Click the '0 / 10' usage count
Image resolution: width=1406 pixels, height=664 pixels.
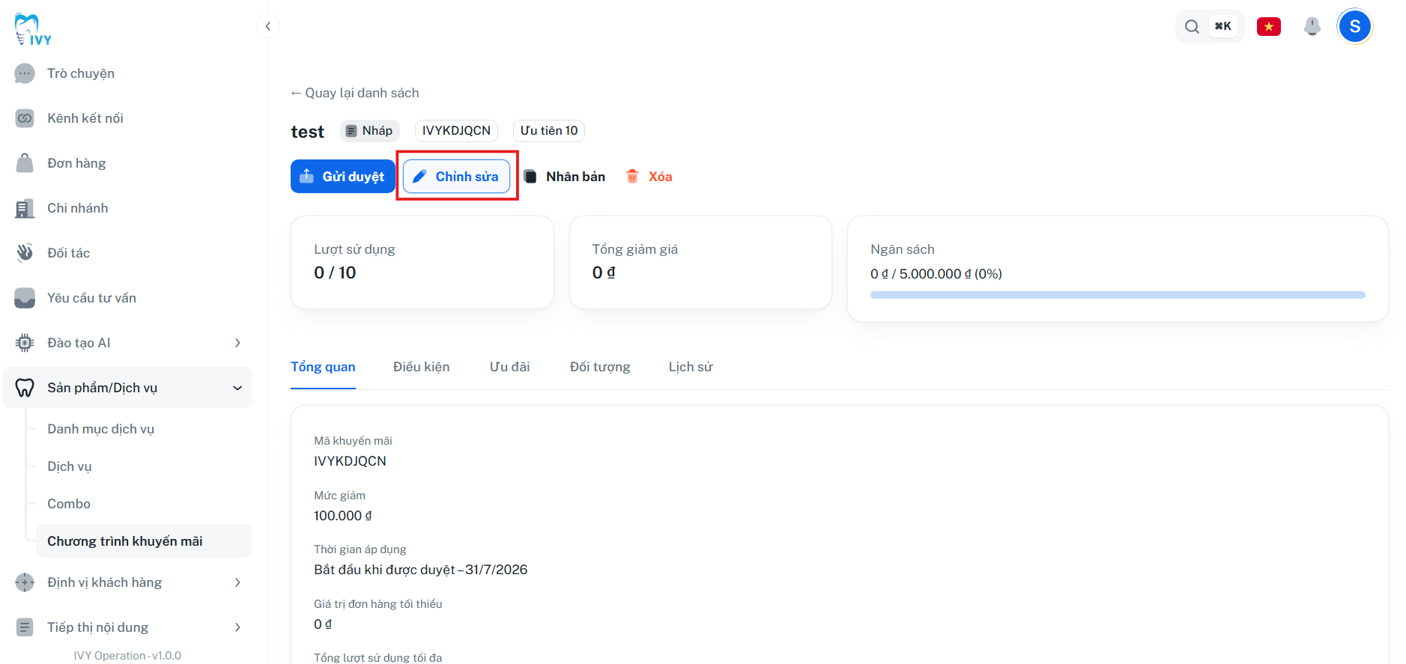tap(335, 272)
